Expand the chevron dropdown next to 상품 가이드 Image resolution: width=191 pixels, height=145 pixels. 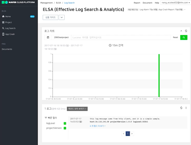coord(62,17)
